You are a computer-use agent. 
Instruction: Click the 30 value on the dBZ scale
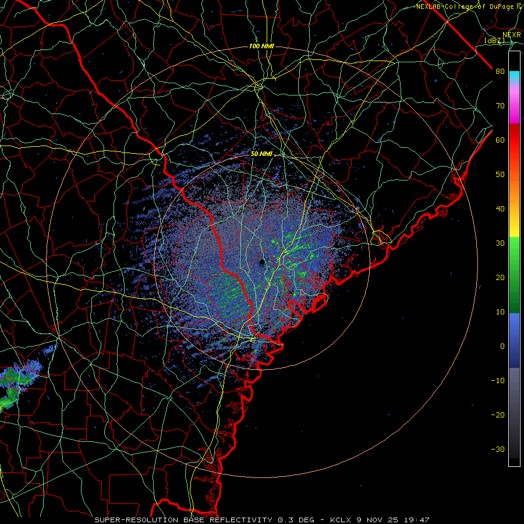[x=500, y=243]
